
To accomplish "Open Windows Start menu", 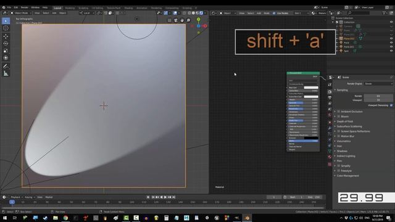I will pos(4,218).
